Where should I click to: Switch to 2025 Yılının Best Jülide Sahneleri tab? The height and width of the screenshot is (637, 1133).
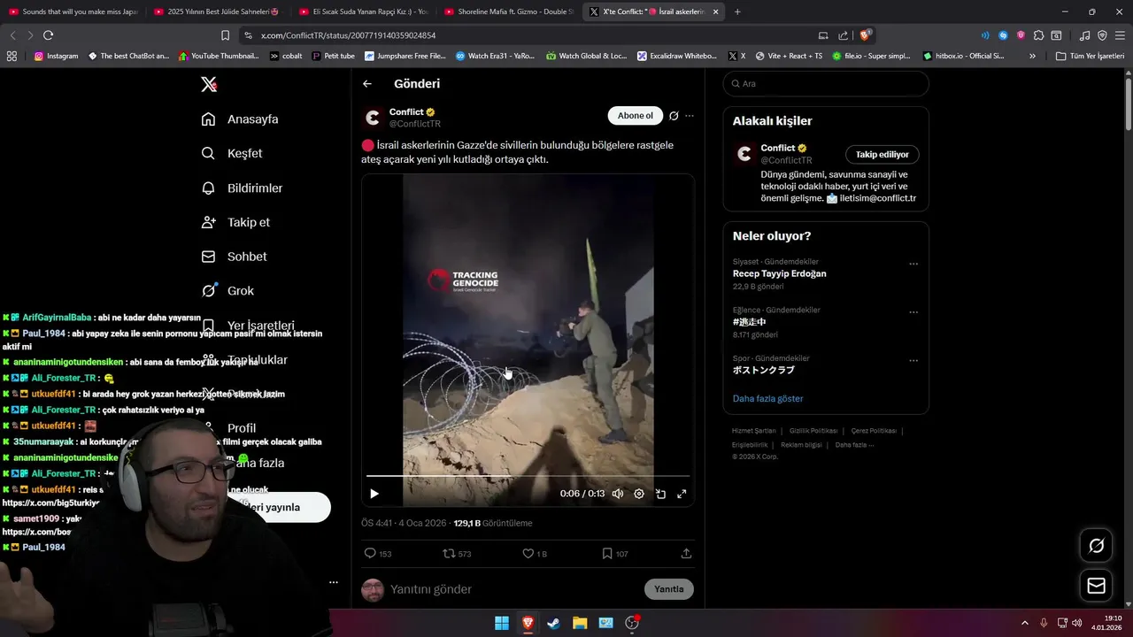(x=218, y=12)
